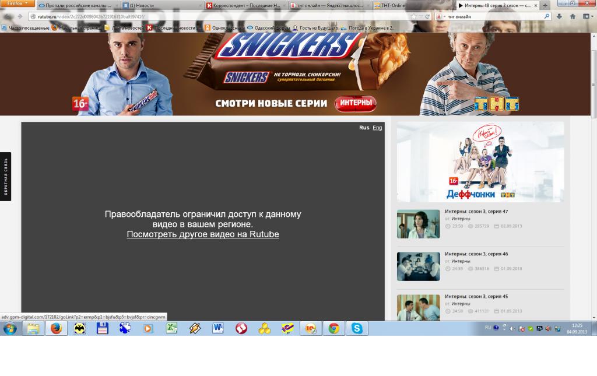Open Winamp taskbar icon
The image size is (597, 376).
point(195,328)
